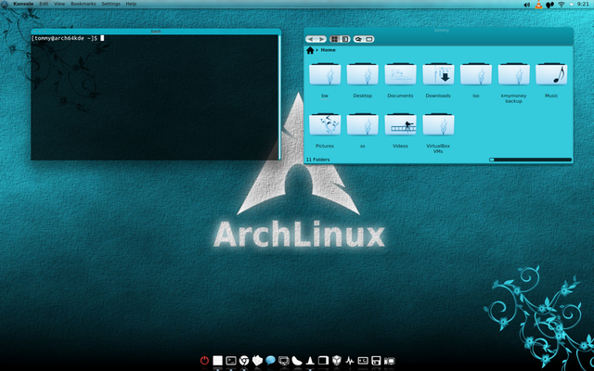
Task: Open the Konsole application menu
Action: pyautogui.click(x=23, y=4)
